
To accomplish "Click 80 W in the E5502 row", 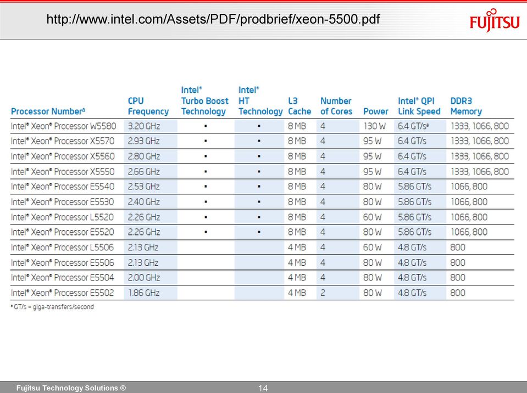I will [373, 293].
